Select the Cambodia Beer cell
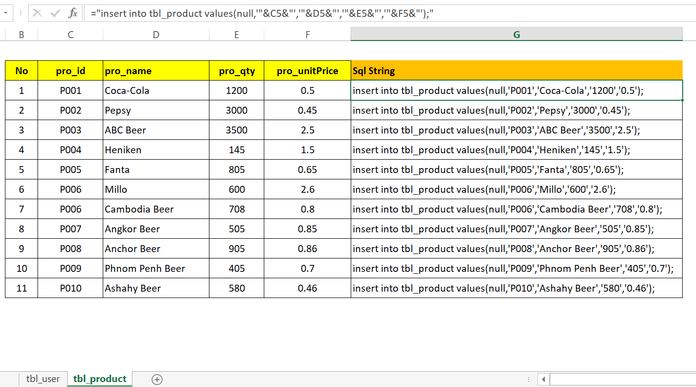Screen dimensions: 696x387 pos(156,209)
